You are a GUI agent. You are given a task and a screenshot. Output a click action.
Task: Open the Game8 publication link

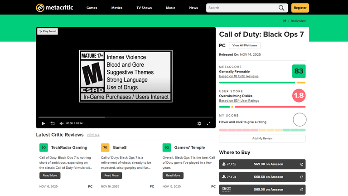[x=120, y=147]
